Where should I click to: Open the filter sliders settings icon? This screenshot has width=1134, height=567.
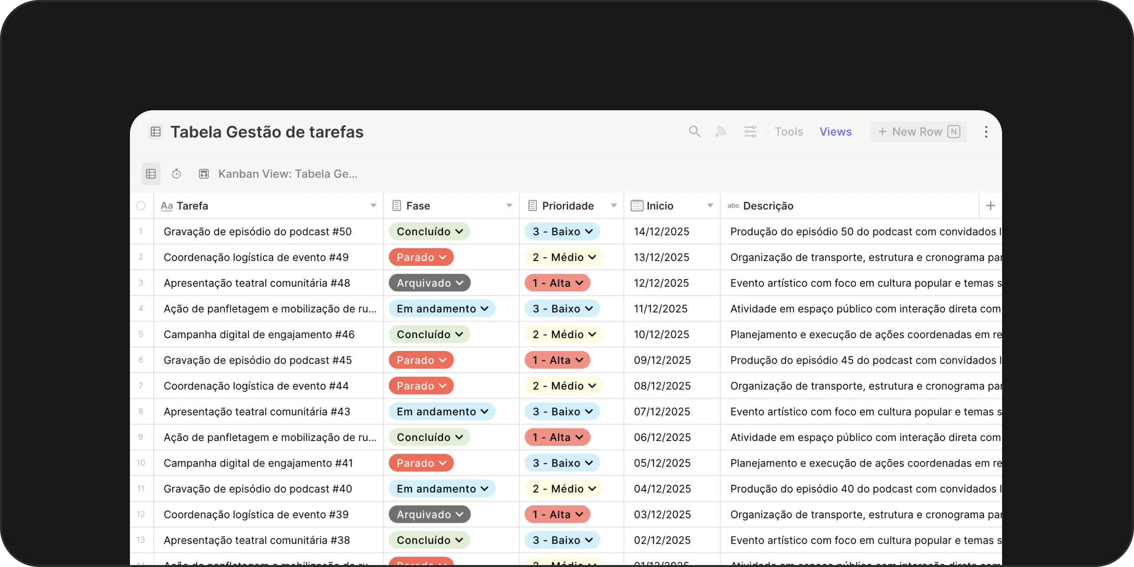pos(750,131)
